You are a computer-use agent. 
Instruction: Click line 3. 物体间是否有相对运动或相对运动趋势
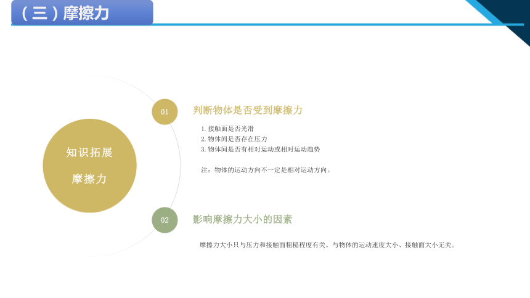(260, 150)
